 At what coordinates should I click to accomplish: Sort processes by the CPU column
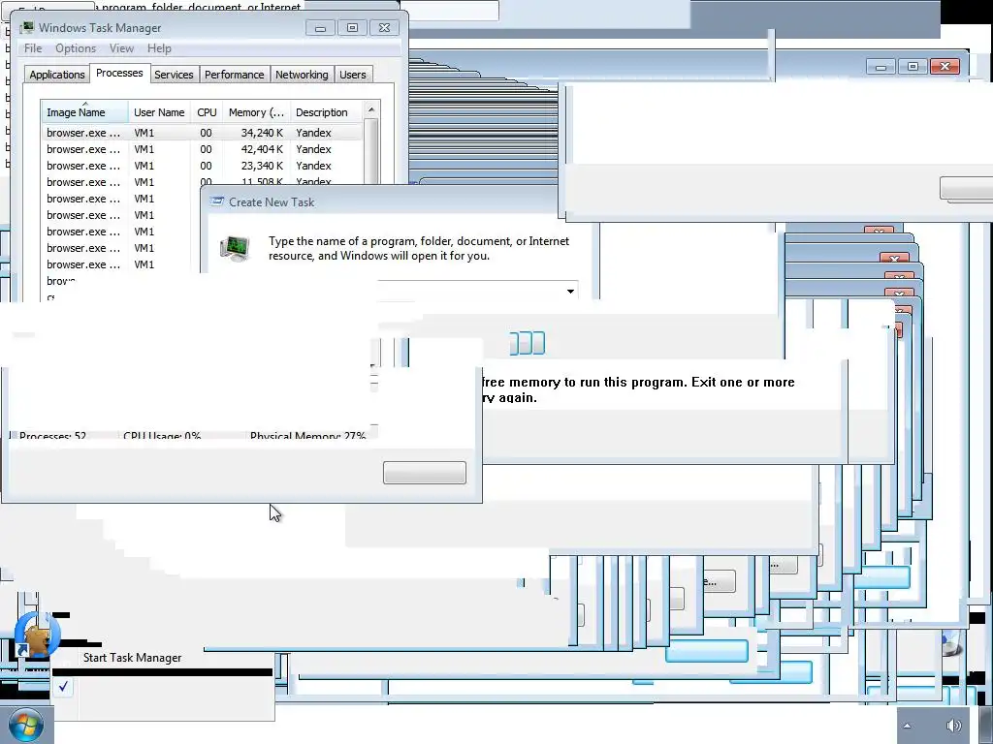[x=207, y=112]
